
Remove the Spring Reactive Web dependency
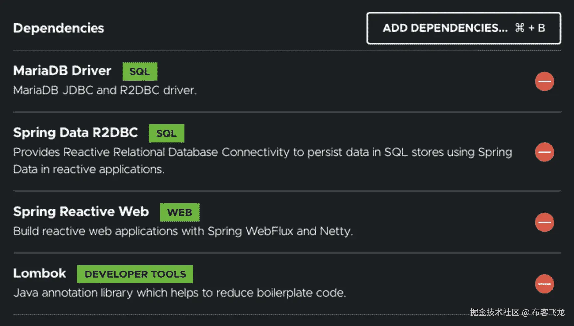544,222
